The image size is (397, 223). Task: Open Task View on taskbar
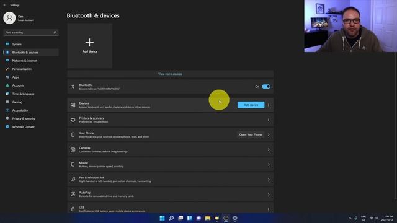[181, 218]
